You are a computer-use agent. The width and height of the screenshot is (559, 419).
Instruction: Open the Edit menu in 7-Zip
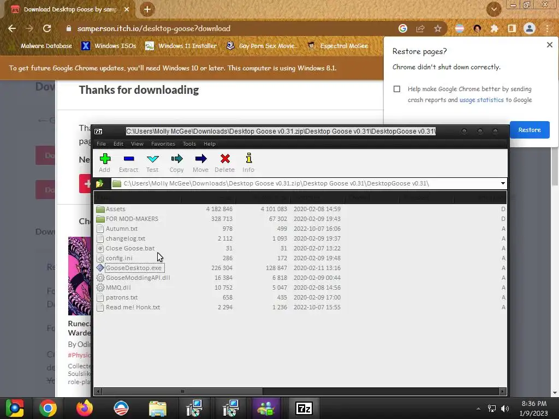(x=118, y=144)
